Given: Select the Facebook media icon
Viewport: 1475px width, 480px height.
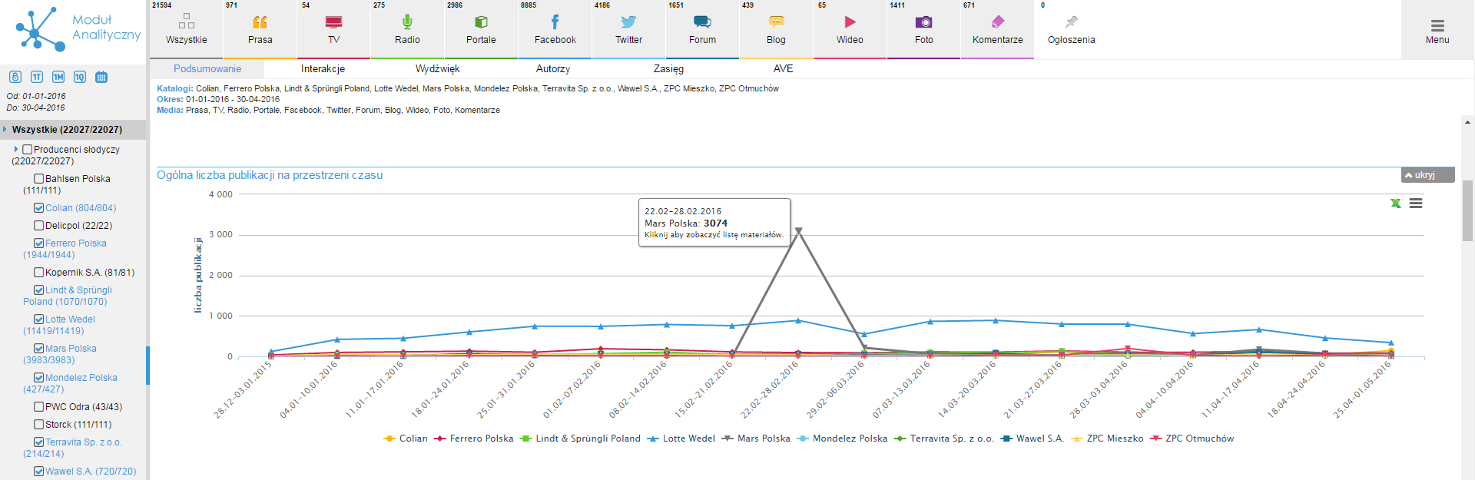Looking at the screenshot, I should pos(555,22).
